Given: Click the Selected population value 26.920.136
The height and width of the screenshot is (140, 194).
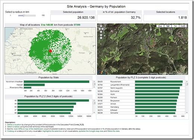Looking at the screenshot, I should [x=86, y=17].
